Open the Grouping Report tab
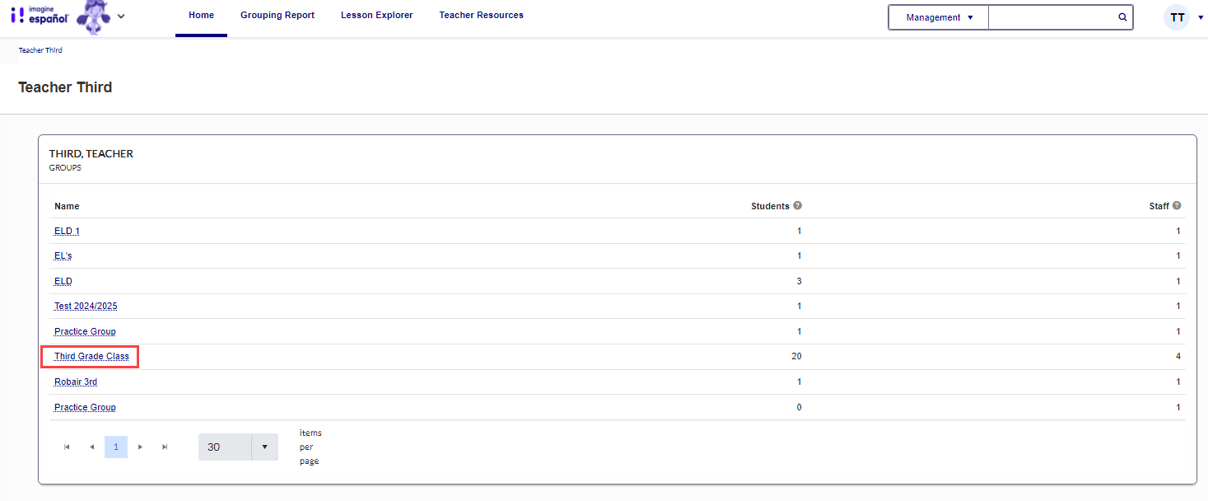The height and width of the screenshot is (501, 1208). 278,15
